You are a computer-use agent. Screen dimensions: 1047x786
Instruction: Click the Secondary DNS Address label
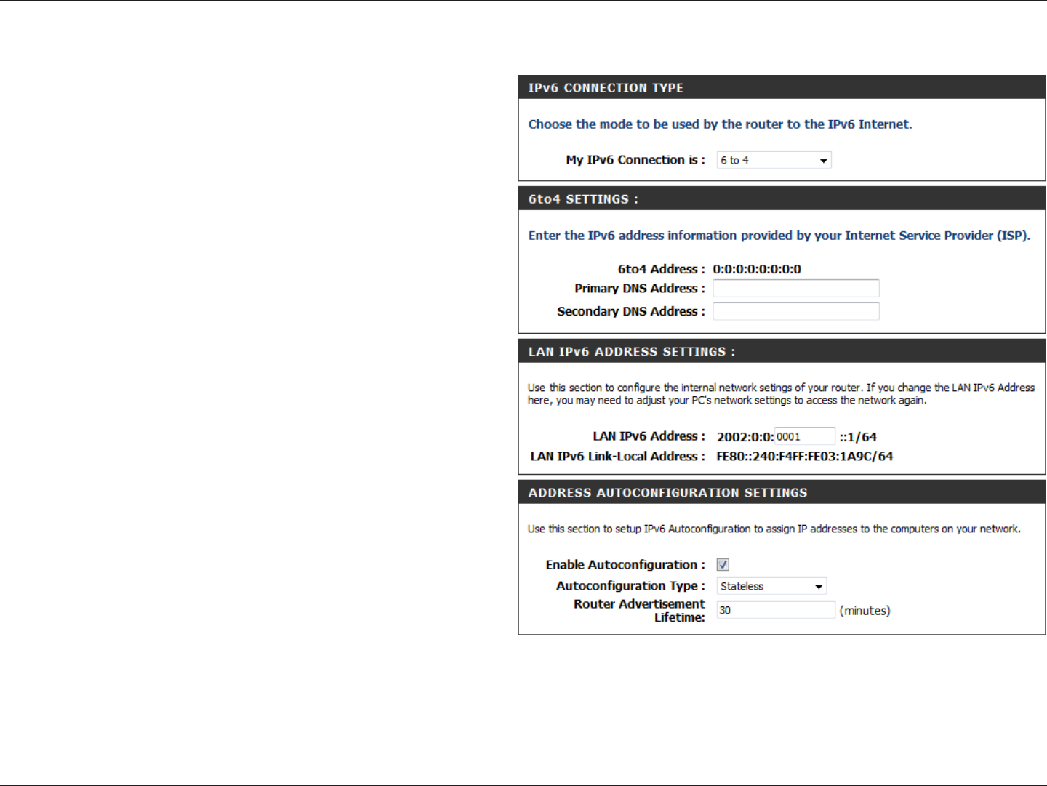pos(631,311)
